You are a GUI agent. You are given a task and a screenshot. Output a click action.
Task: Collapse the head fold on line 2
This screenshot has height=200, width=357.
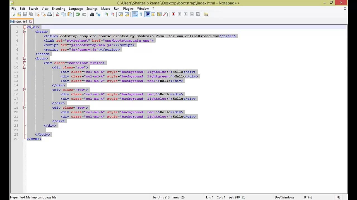coord(25,31)
